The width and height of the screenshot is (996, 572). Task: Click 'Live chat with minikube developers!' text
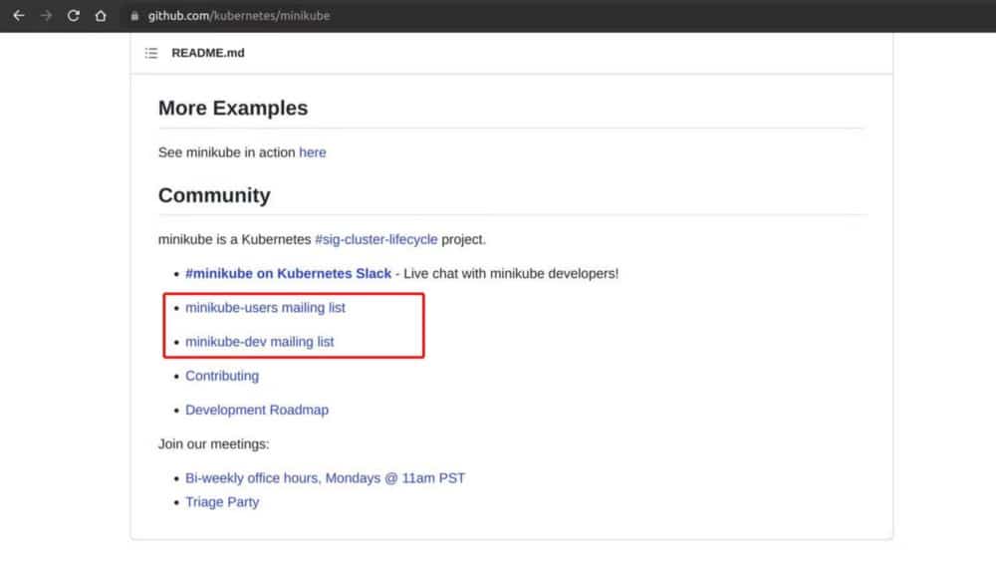click(x=511, y=273)
